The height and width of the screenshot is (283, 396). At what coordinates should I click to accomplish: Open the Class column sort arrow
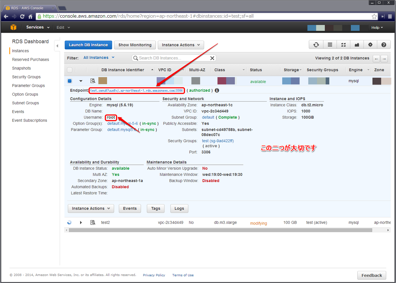(244, 70)
